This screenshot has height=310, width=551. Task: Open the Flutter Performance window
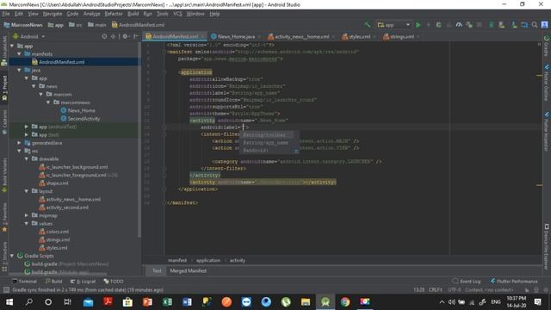514,282
